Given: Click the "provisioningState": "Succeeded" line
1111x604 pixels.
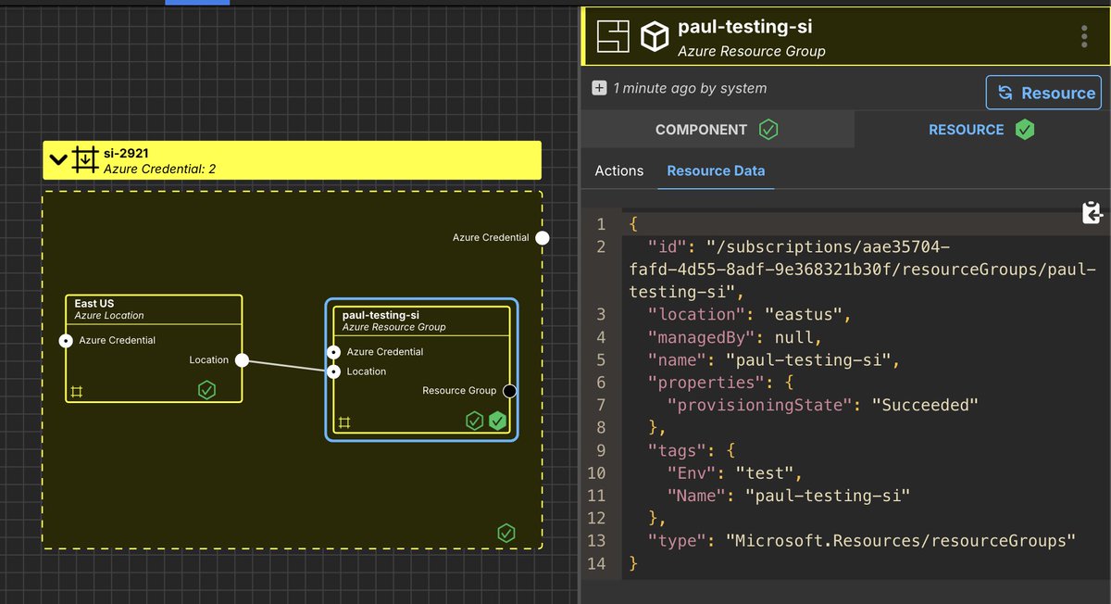Looking at the screenshot, I should pyautogui.click(x=822, y=405).
